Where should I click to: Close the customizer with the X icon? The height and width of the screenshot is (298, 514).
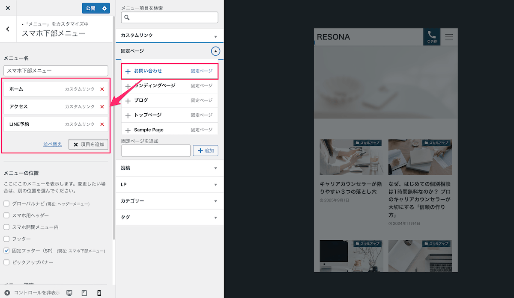[8, 8]
